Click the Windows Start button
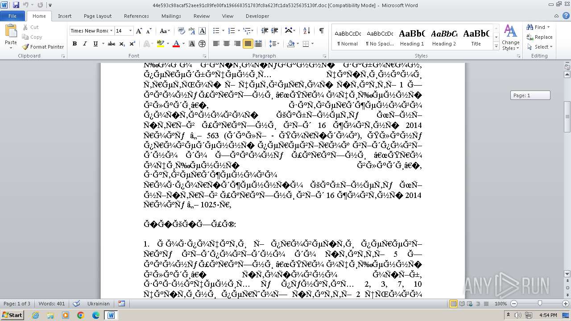The image size is (571, 321). [x=12, y=315]
